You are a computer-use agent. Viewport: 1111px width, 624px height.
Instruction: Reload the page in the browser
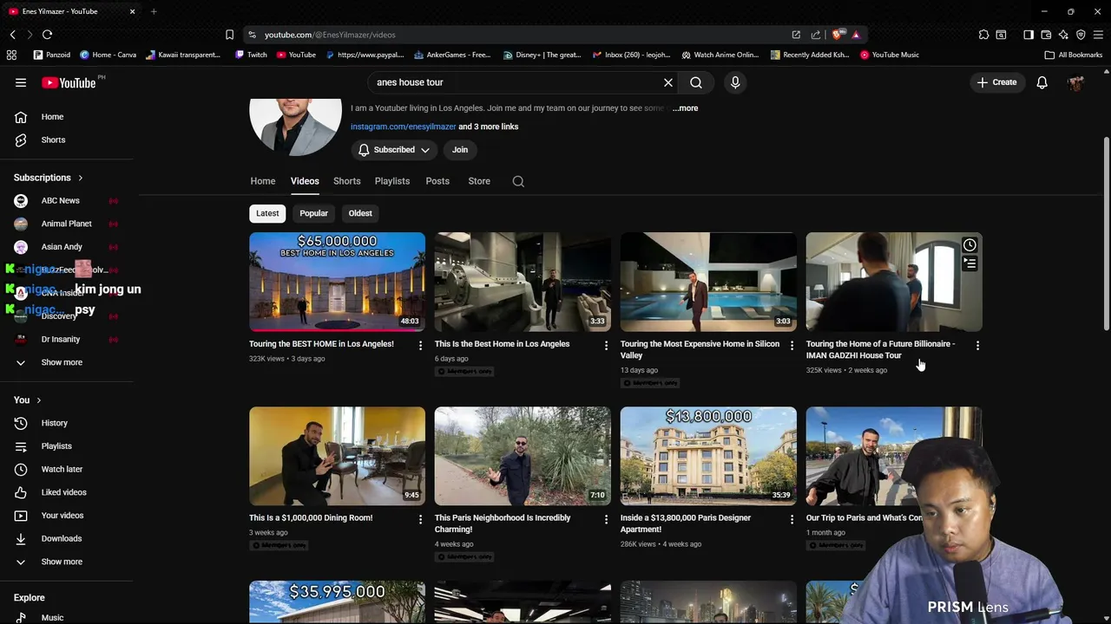(x=47, y=35)
